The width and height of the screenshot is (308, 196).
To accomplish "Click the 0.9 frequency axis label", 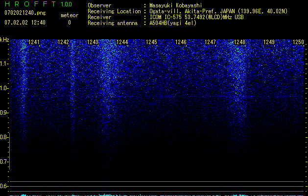I will coord(4,113).
